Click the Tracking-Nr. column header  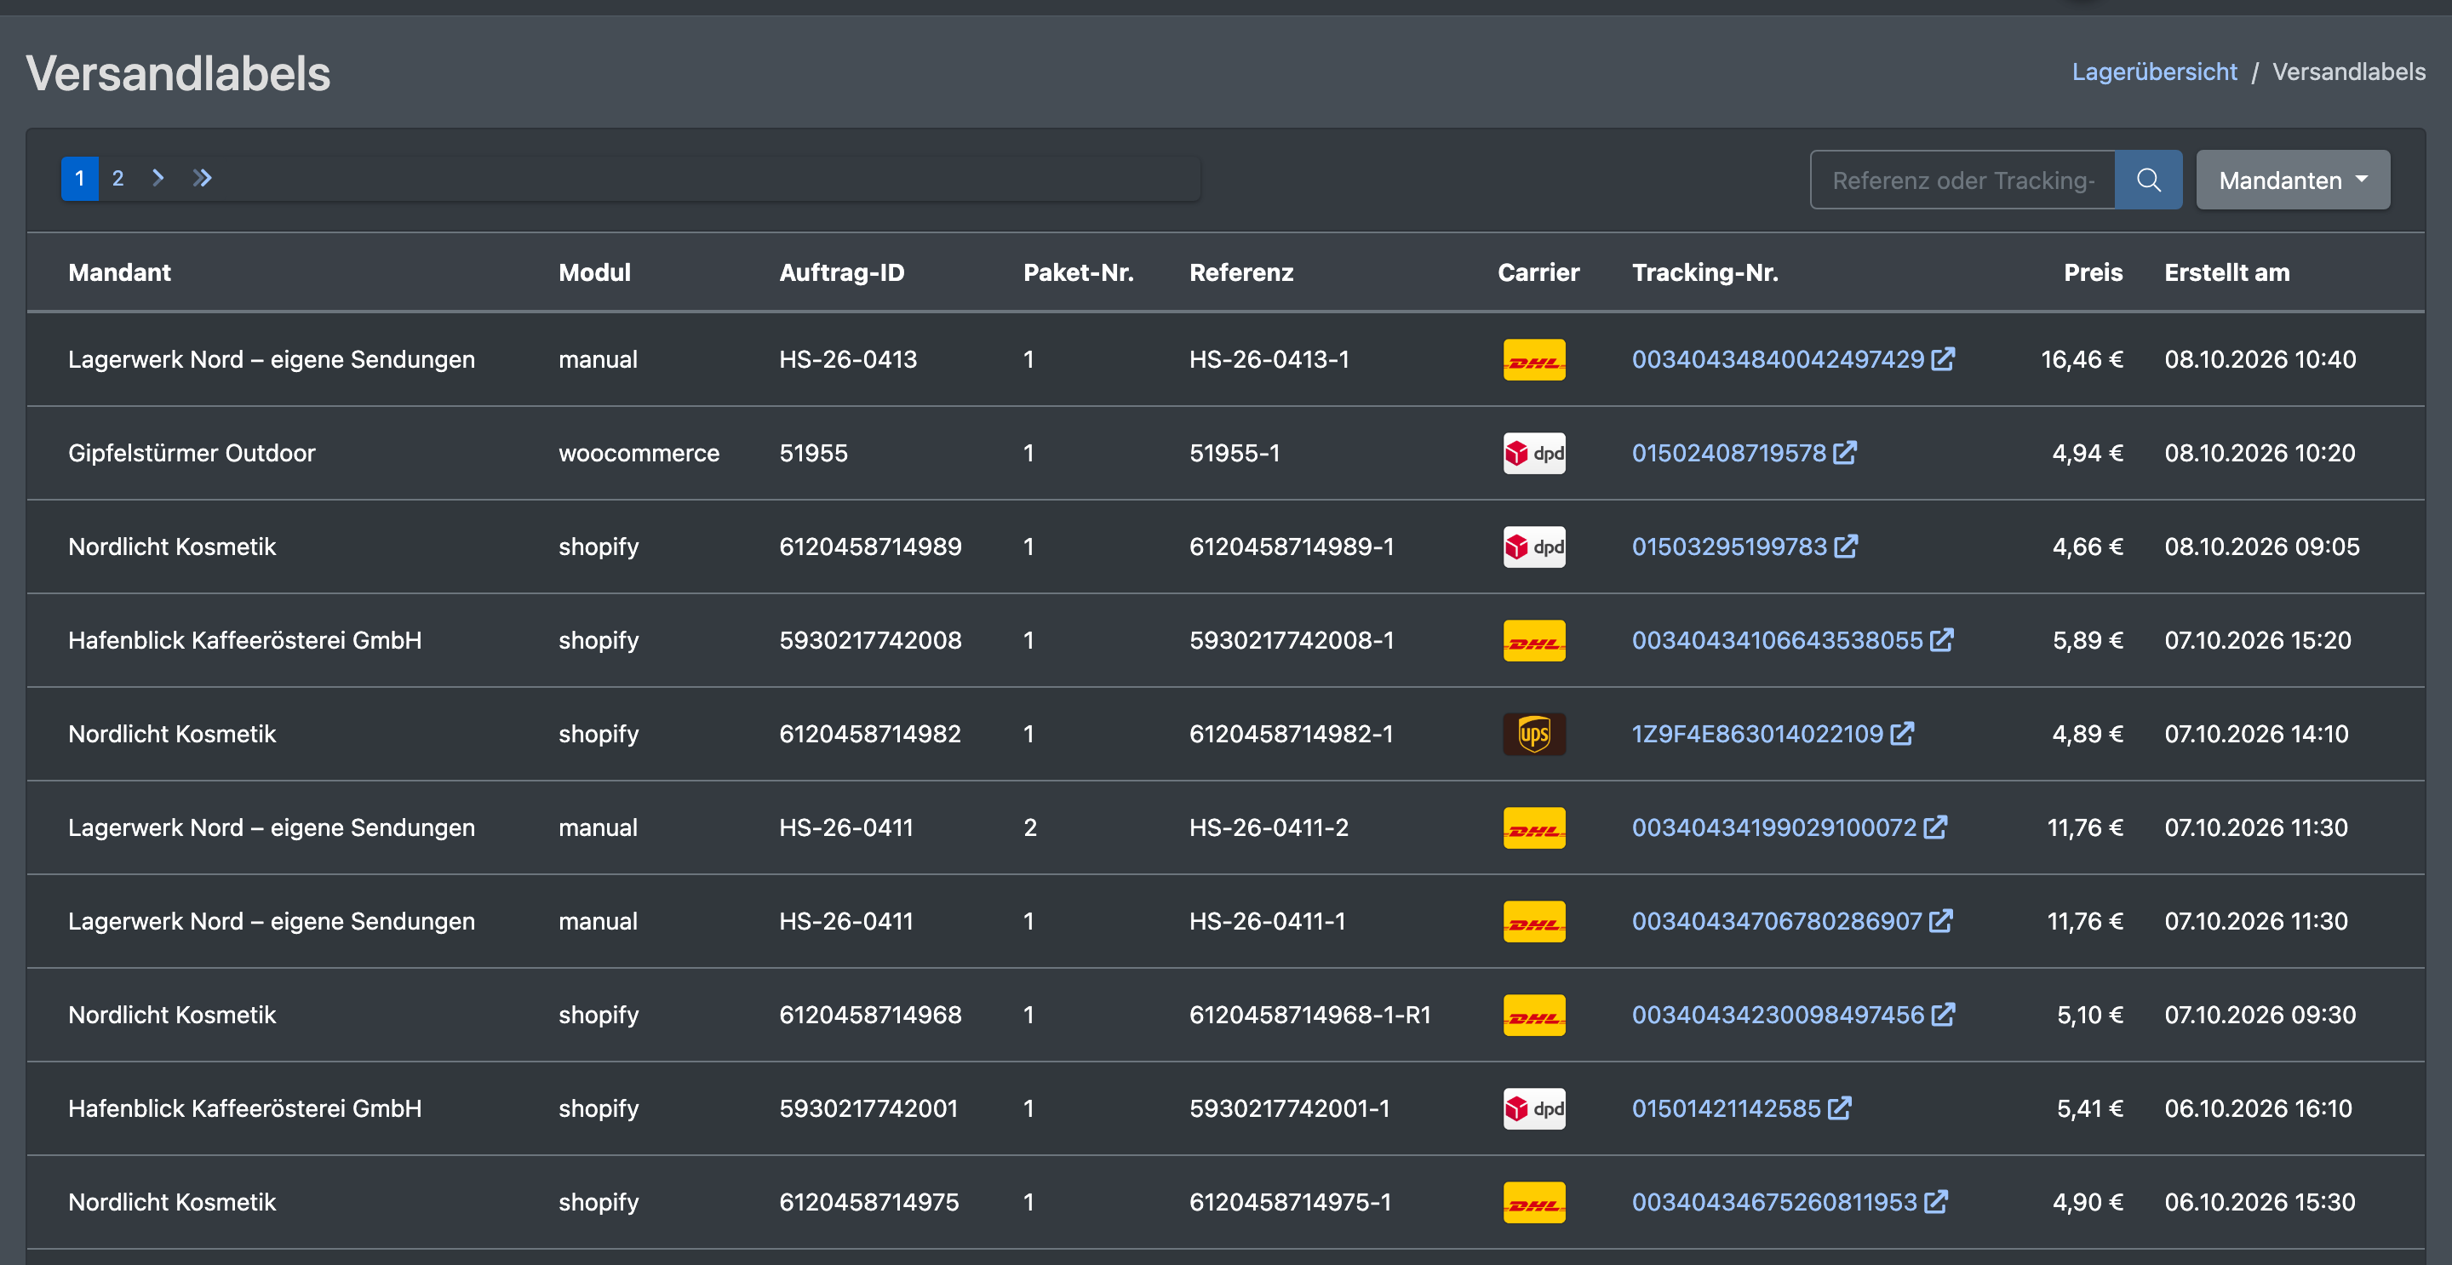(x=1704, y=272)
